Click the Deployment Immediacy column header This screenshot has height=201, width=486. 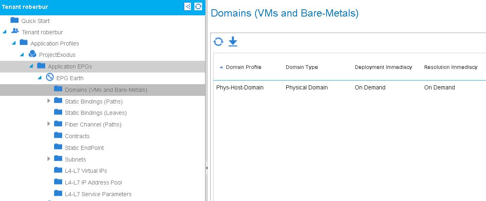[x=383, y=67]
